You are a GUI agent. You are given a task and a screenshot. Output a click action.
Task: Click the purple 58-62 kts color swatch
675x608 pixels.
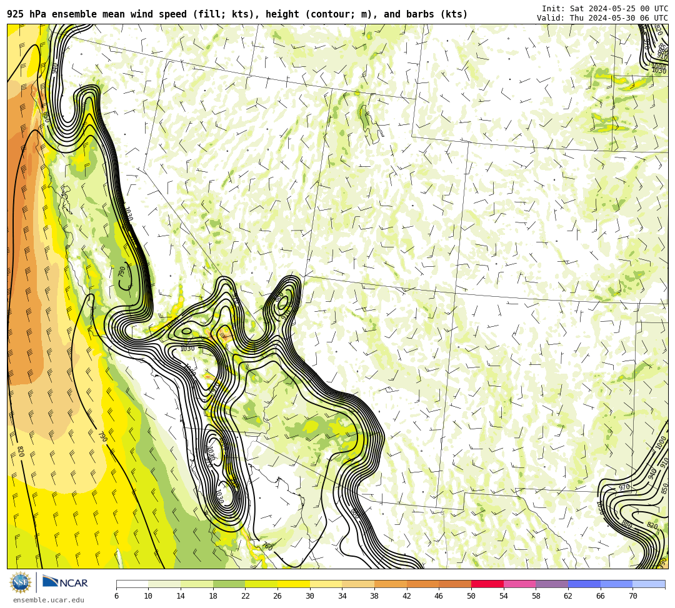[x=552, y=584]
